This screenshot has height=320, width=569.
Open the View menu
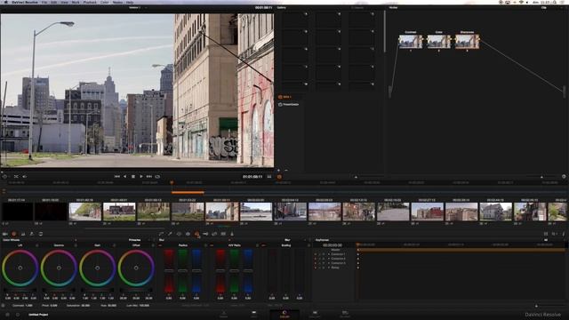click(x=64, y=2)
